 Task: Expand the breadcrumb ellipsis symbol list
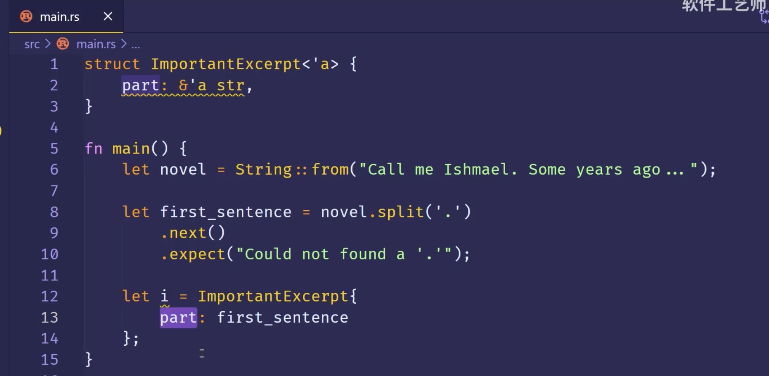pyautogui.click(x=136, y=45)
